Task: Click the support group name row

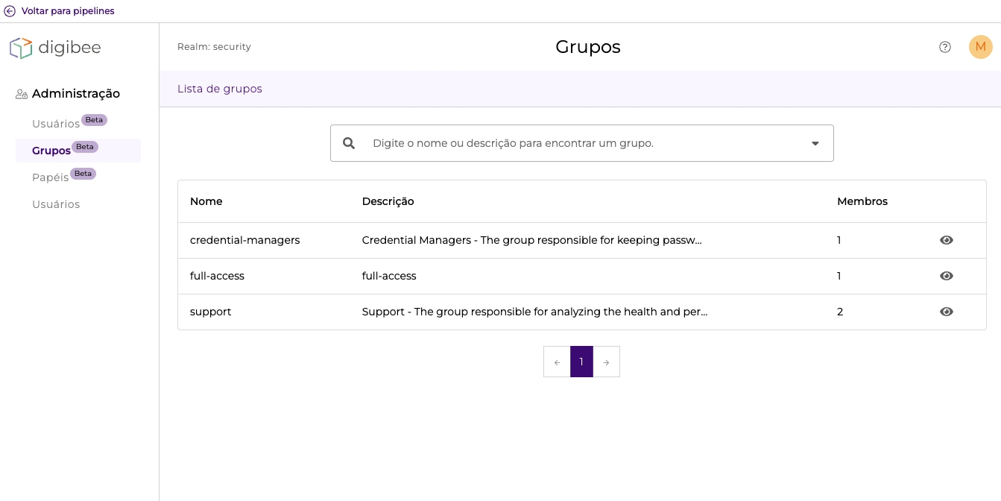Action: (x=211, y=312)
